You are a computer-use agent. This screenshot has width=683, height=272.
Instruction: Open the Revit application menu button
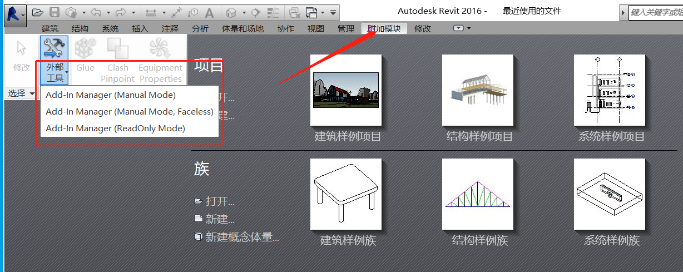(x=15, y=15)
